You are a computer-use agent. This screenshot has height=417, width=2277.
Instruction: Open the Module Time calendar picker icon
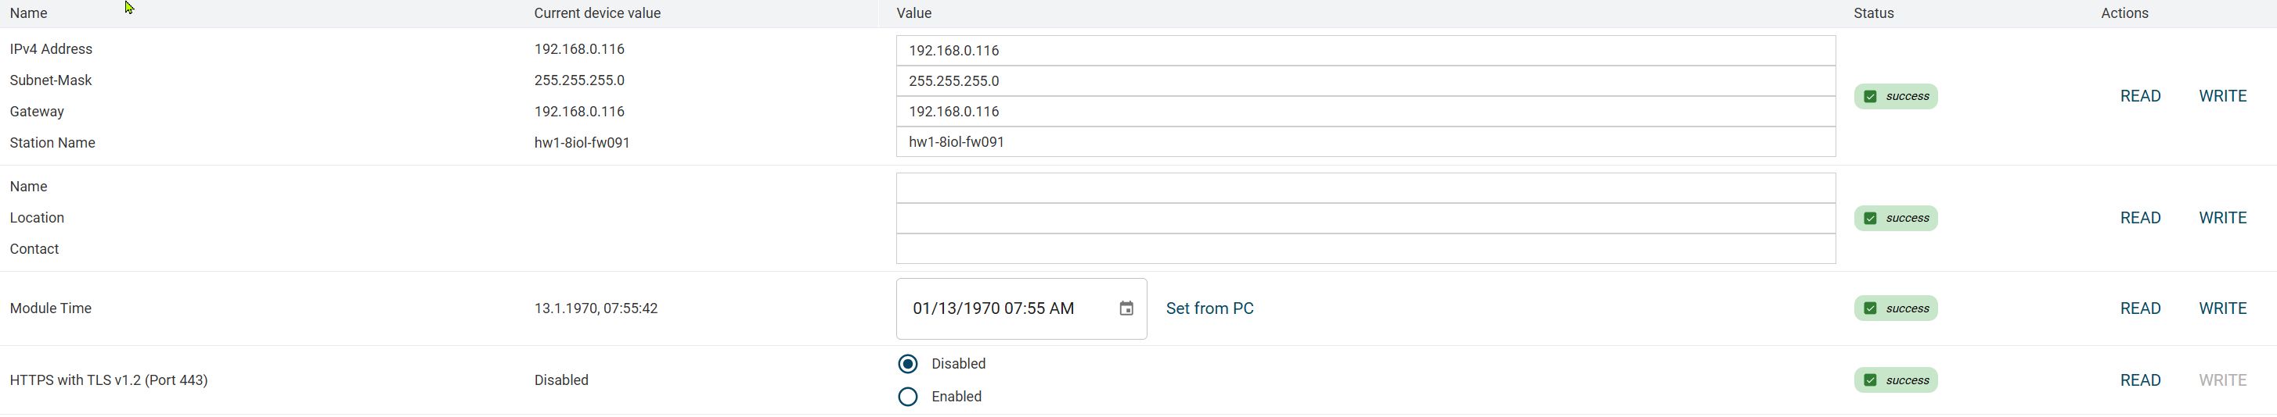click(1126, 308)
